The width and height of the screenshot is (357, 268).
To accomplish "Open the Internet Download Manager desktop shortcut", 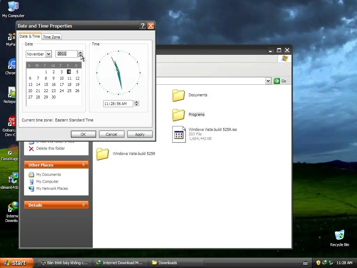I will [13, 207].
